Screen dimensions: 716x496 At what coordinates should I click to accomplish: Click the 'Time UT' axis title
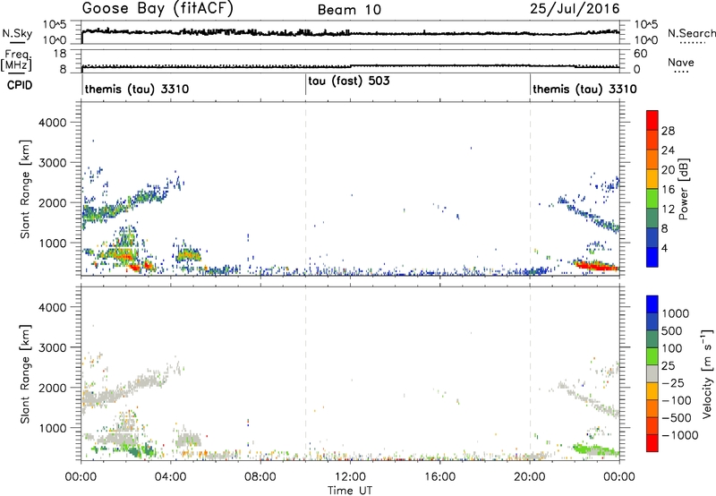pos(350,491)
